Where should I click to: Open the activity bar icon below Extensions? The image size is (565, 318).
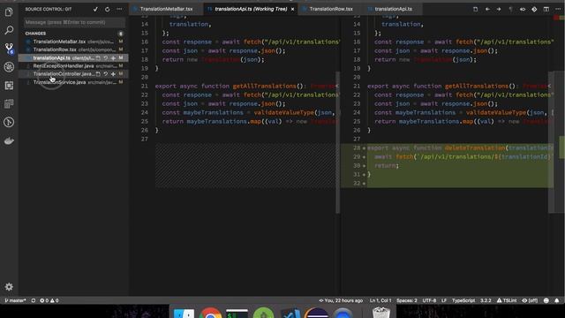point(9,104)
